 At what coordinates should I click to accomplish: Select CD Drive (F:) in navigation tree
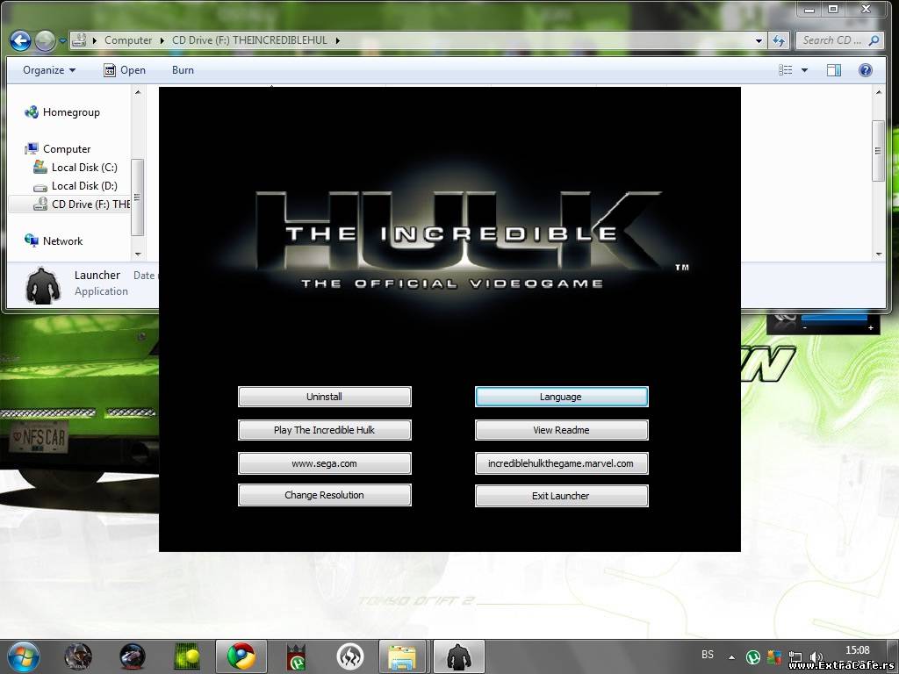coord(82,204)
